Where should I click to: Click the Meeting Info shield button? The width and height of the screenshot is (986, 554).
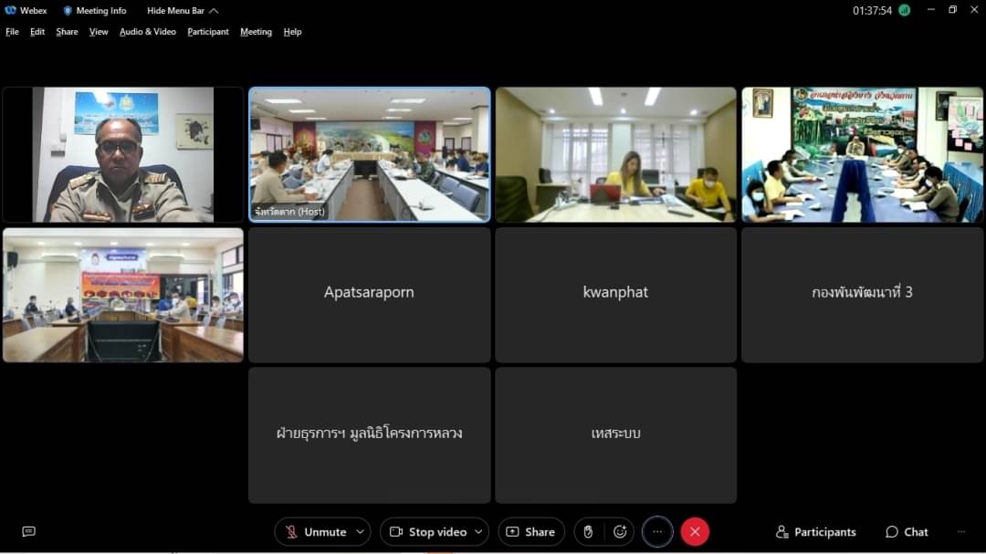click(95, 11)
